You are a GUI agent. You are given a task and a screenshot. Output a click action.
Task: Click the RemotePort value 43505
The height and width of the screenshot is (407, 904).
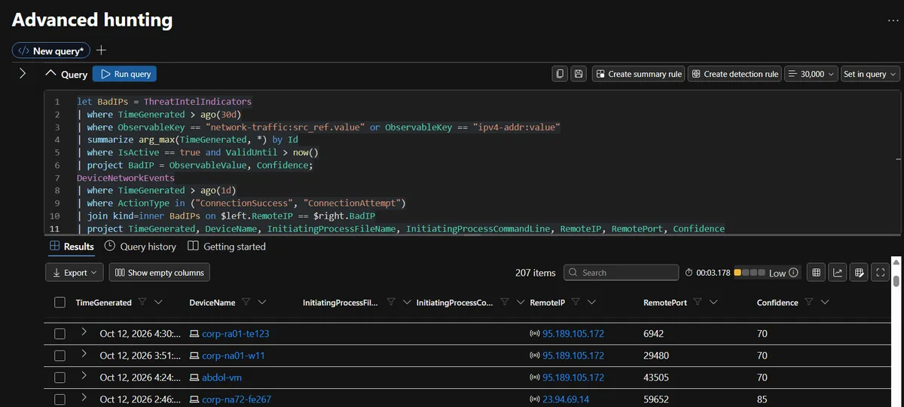click(x=656, y=377)
